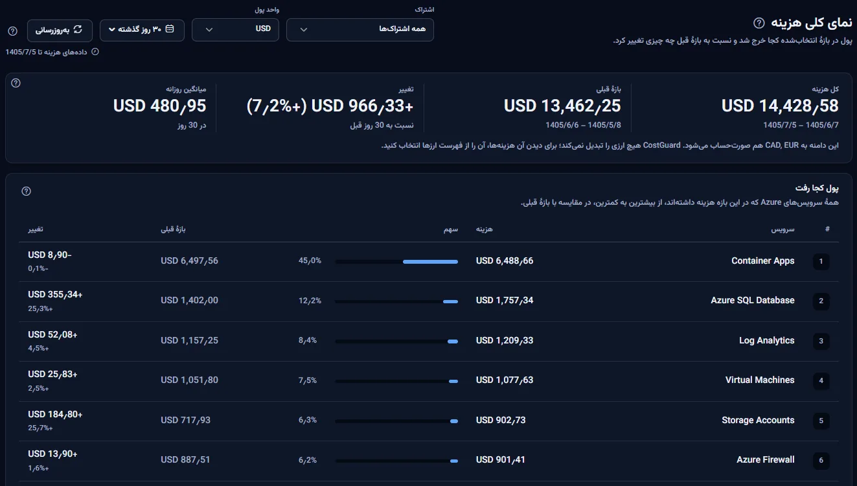Click Container Apps cost USD 6,488٫66

[505, 261]
